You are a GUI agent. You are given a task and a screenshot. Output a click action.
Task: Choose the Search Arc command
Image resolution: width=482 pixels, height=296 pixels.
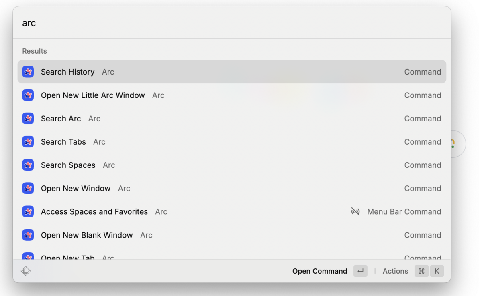(232, 118)
